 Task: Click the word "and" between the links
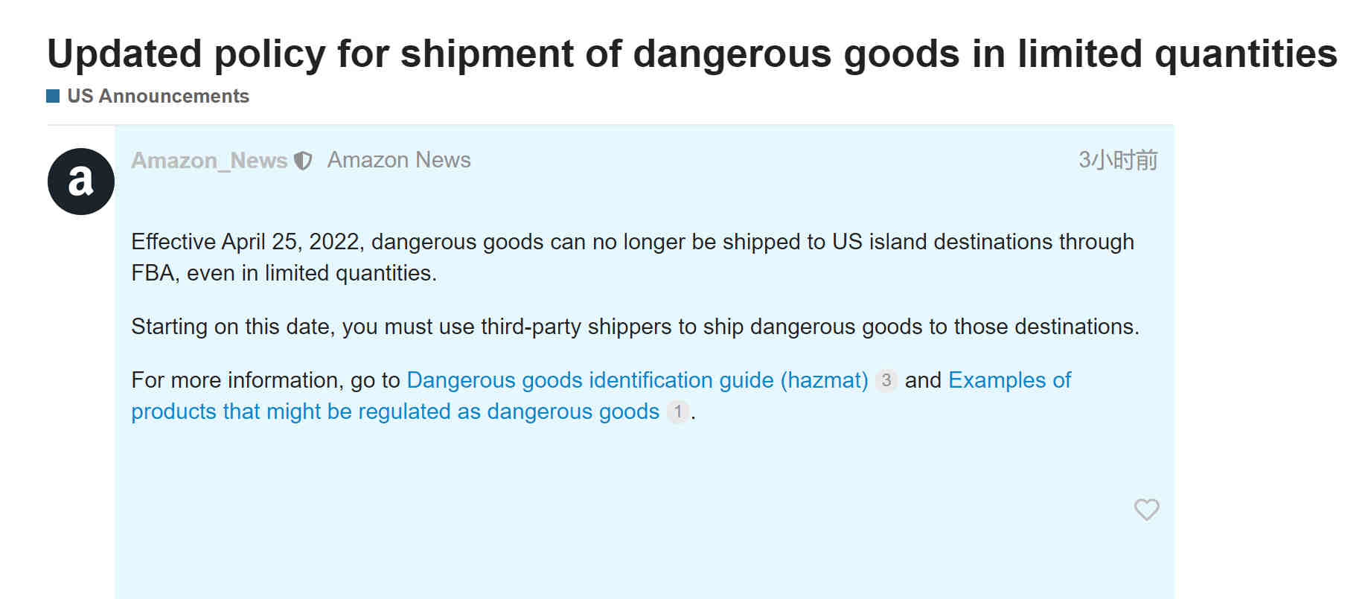[x=923, y=380]
